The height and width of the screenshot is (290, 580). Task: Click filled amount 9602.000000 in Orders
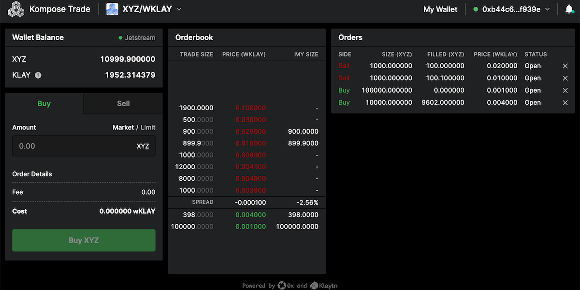443,102
